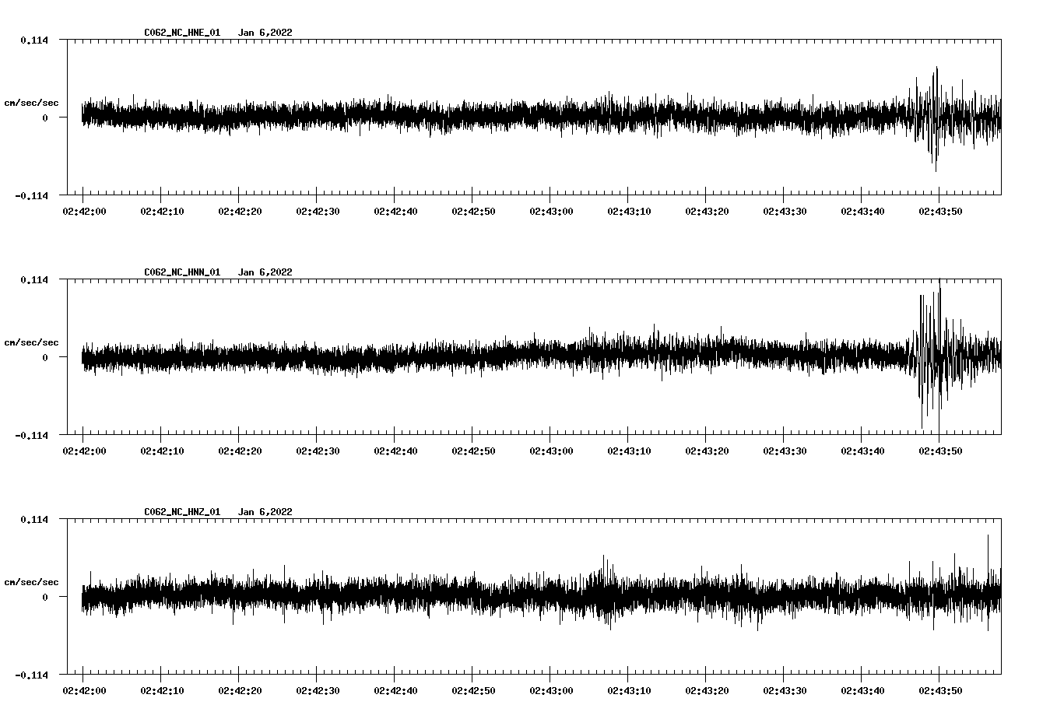Choose the 02:43:20 time label under HNZ plot
1057x719 pixels.
tap(707, 691)
